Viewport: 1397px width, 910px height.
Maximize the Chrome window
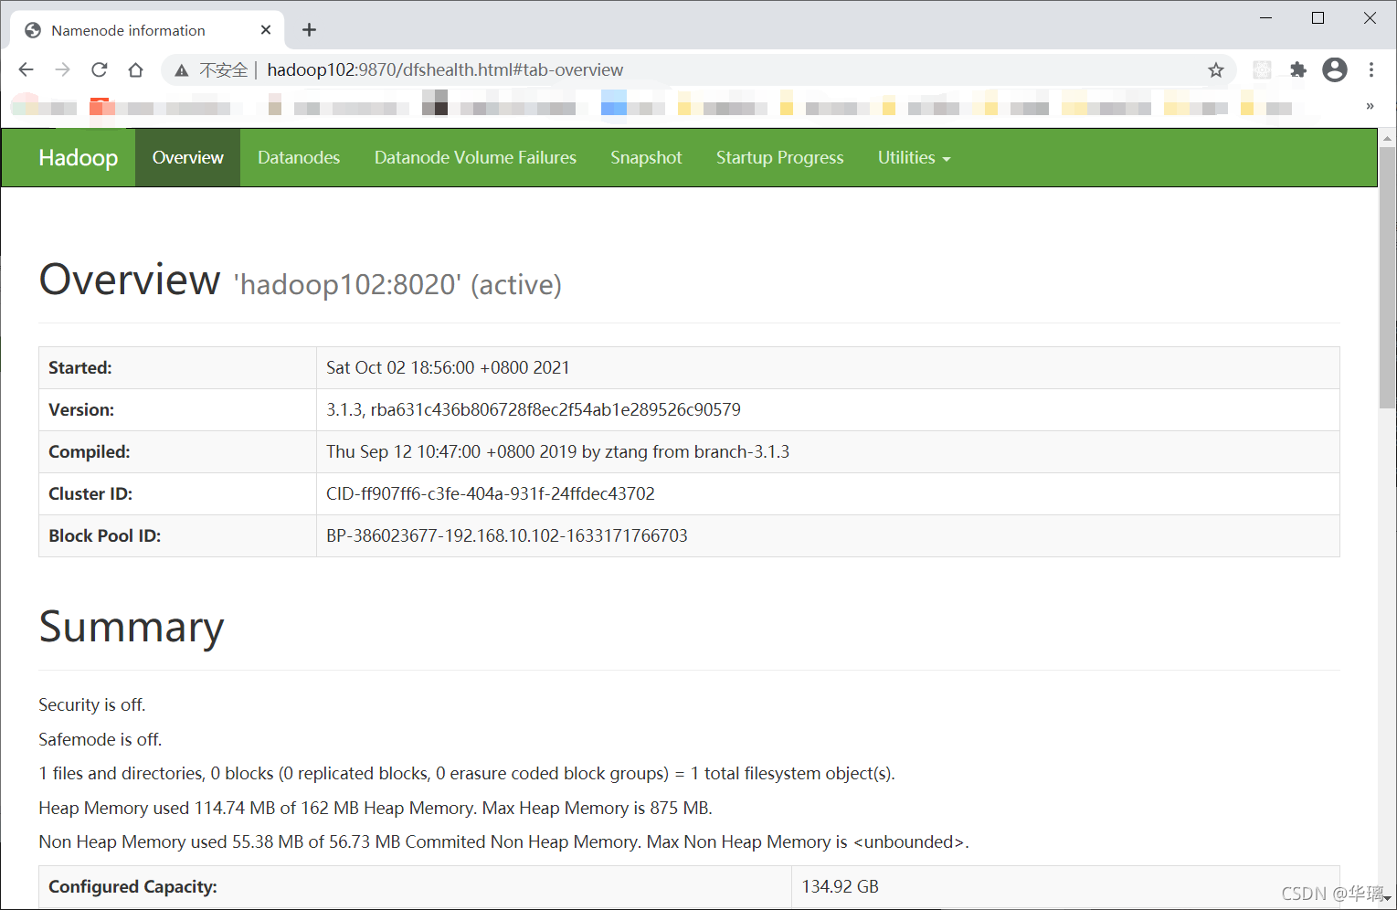1318,18
